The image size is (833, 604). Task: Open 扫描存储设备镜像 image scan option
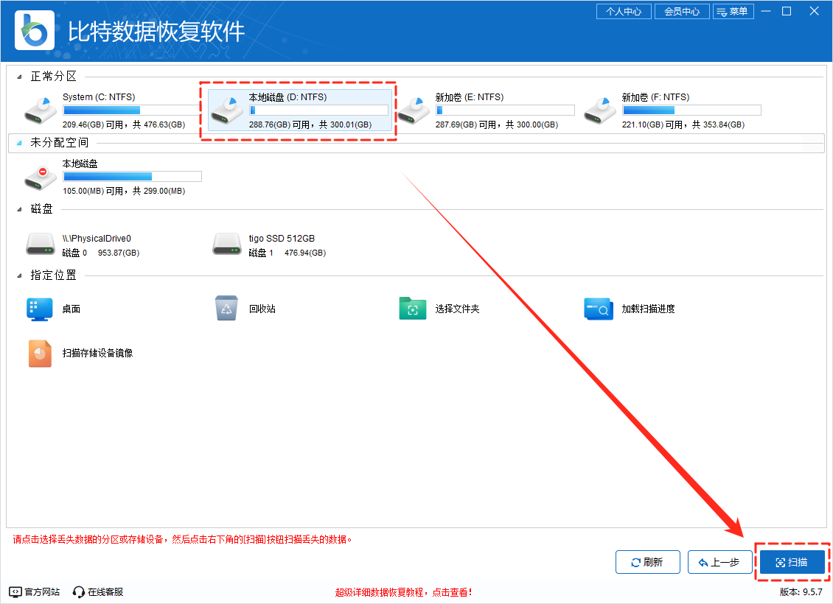pos(40,354)
